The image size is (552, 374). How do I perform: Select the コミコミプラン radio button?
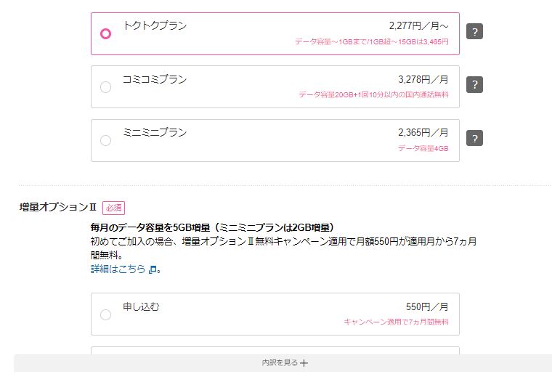[105, 87]
